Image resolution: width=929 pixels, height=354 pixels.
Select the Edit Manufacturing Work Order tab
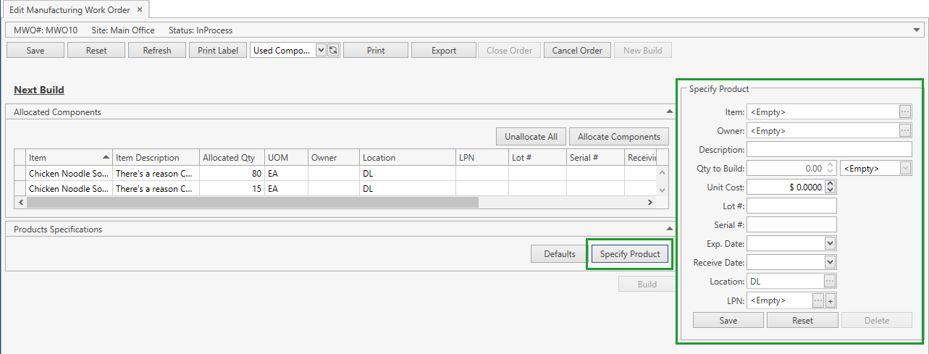click(70, 10)
